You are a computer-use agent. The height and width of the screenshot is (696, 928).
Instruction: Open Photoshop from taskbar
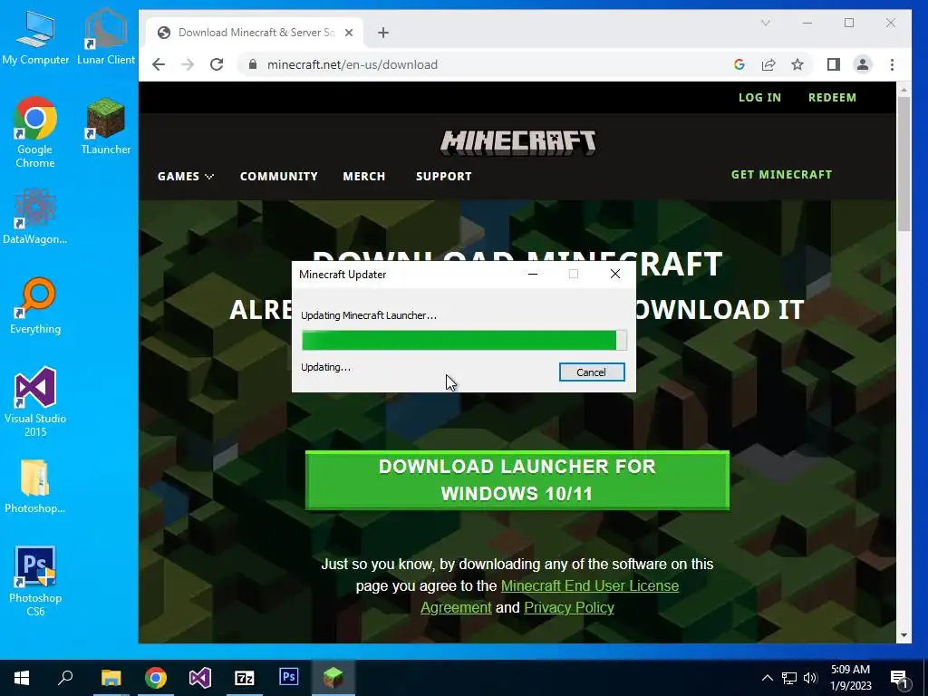(x=289, y=678)
